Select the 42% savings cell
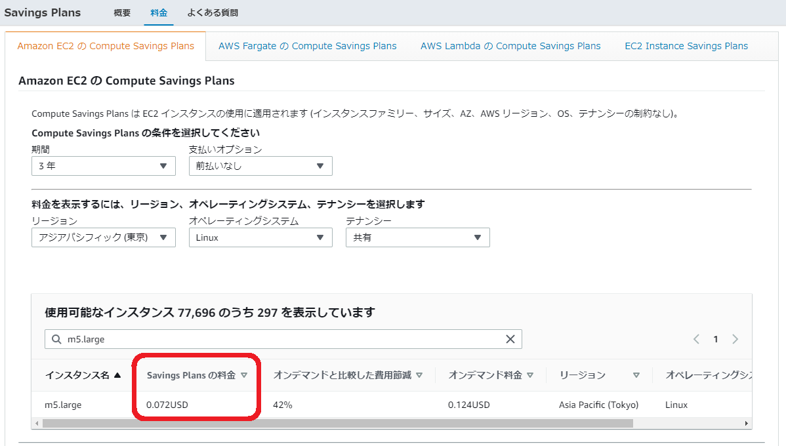Viewport: 786px width, 446px height. tap(283, 405)
